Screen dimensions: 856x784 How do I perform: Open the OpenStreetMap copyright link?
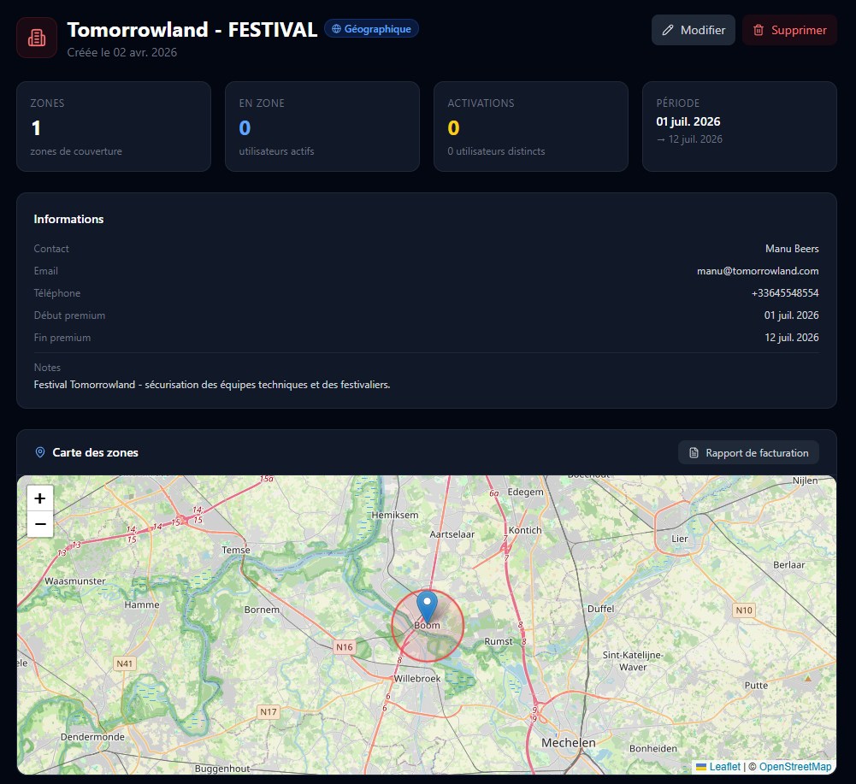(794, 767)
